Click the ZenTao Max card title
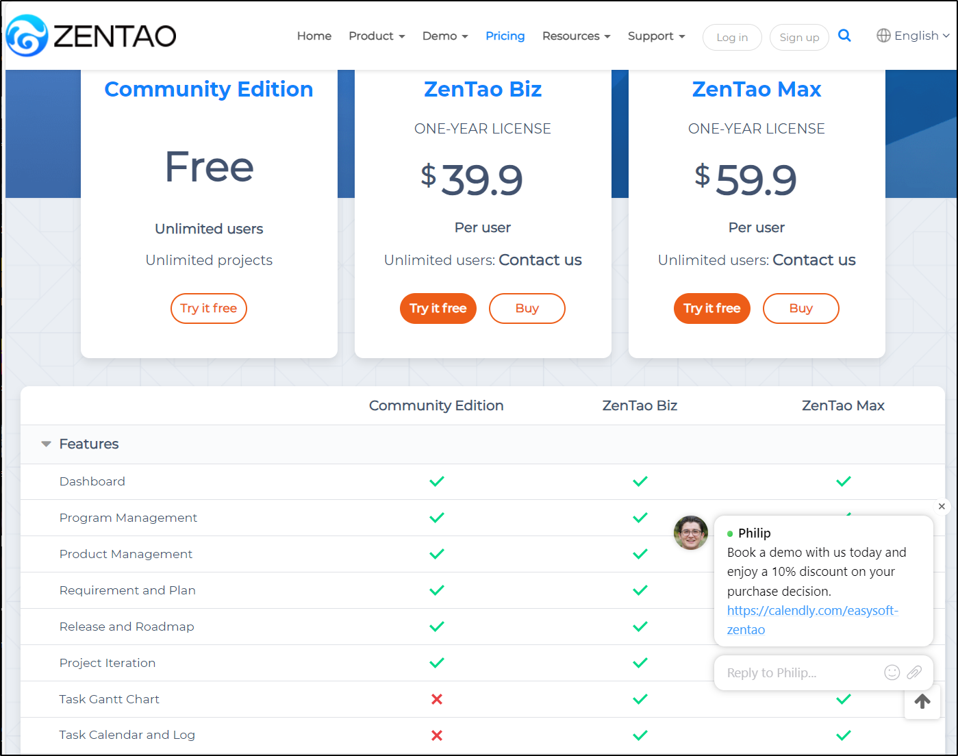This screenshot has width=958, height=756. (x=757, y=89)
